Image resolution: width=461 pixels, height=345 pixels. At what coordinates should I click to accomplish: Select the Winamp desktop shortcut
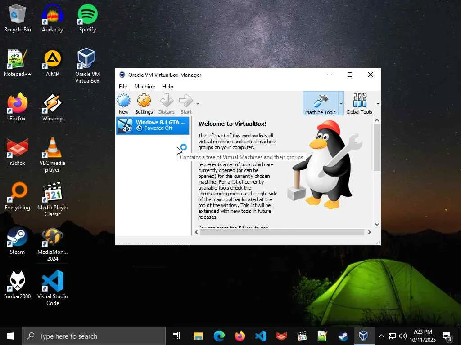pos(52,107)
